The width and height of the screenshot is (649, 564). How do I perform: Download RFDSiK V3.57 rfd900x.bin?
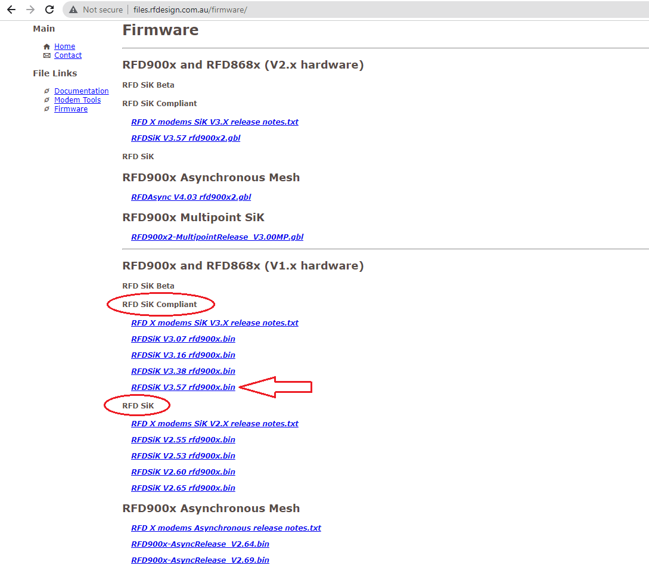pos(183,388)
